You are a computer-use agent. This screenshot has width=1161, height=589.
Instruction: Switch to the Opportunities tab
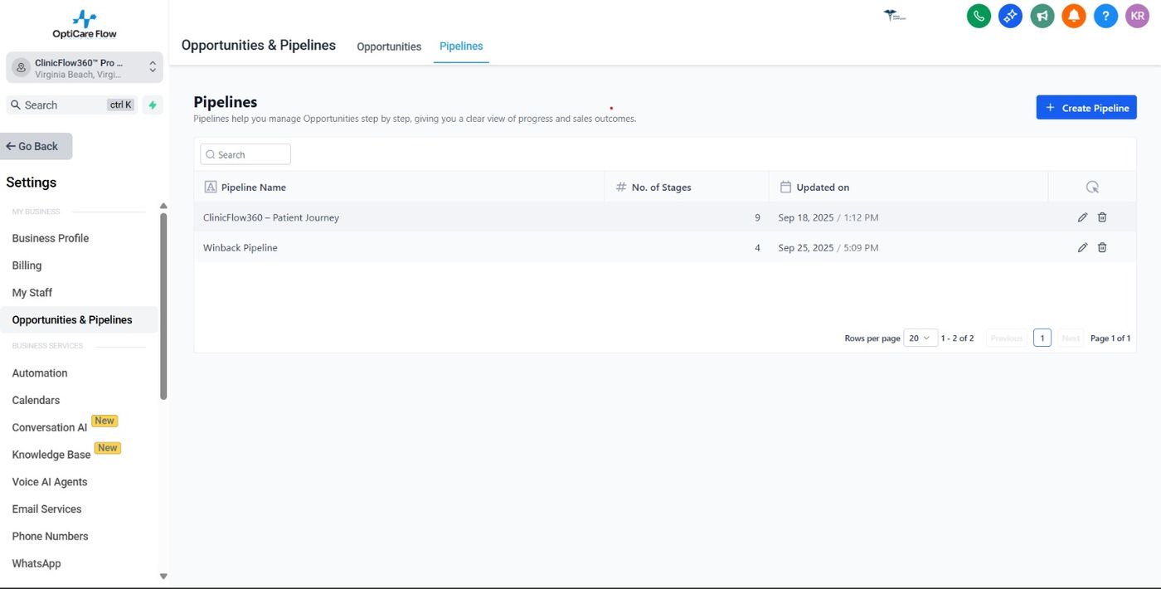(x=389, y=46)
